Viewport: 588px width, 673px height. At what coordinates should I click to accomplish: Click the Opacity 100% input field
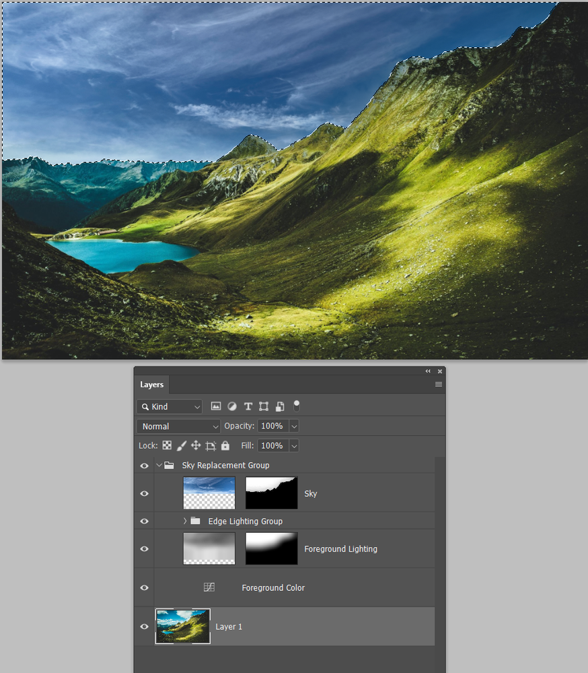[x=273, y=426]
